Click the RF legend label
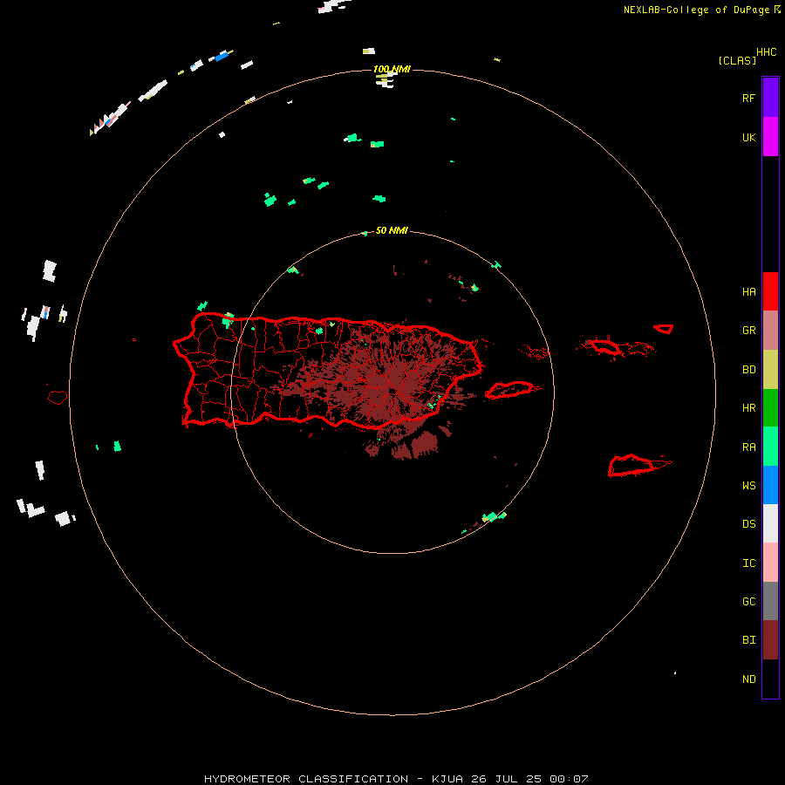 click(748, 98)
